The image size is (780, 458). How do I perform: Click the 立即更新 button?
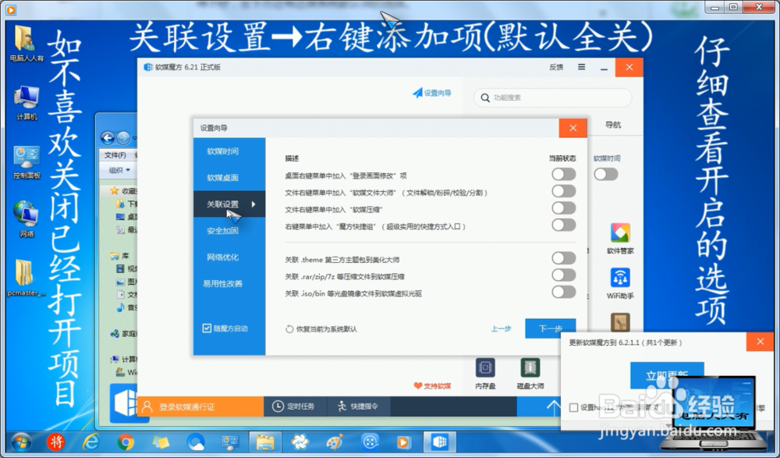667,375
